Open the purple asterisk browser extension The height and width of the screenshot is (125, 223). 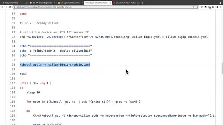202,7
